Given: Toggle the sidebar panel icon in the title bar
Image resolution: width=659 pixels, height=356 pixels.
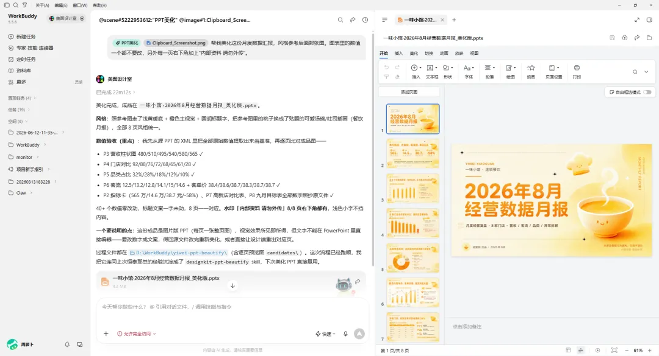Looking at the screenshot, I should (x=7, y=5).
